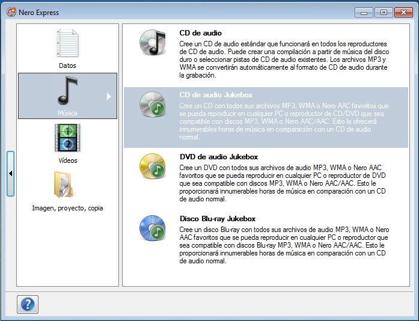The height and width of the screenshot is (321, 419).
Task: Collapse the side panel with left arrow handle
Action: [x=10, y=174]
